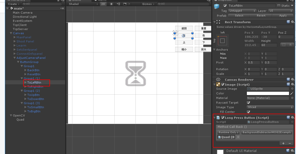The height and width of the screenshot is (154, 296).
Task: Open the Shaded draw mode dropdown
Action: [83, 4]
